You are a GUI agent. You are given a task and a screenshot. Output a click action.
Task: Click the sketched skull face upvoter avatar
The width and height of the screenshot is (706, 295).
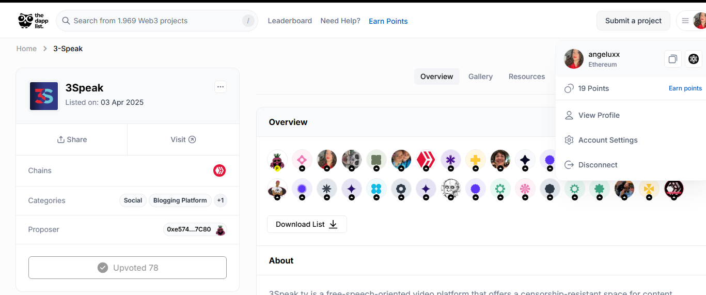tap(451, 189)
